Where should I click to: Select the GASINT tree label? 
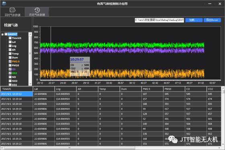click(12, 34)
